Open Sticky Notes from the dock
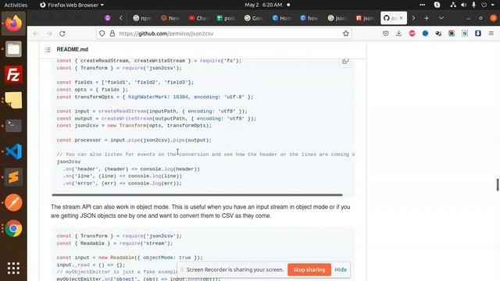The image size is (500, 281). pos(13,101)
